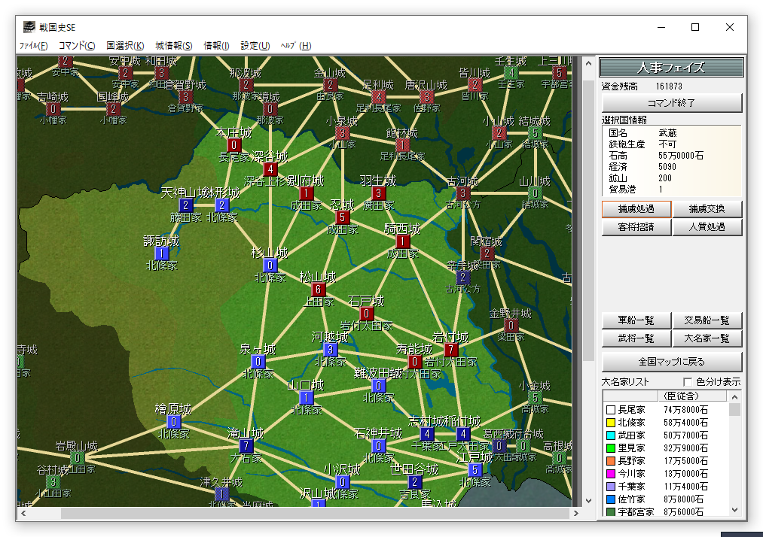Click the 古河城 castle marker
Screen dimensions: 763x537
[x=463, y=193]
